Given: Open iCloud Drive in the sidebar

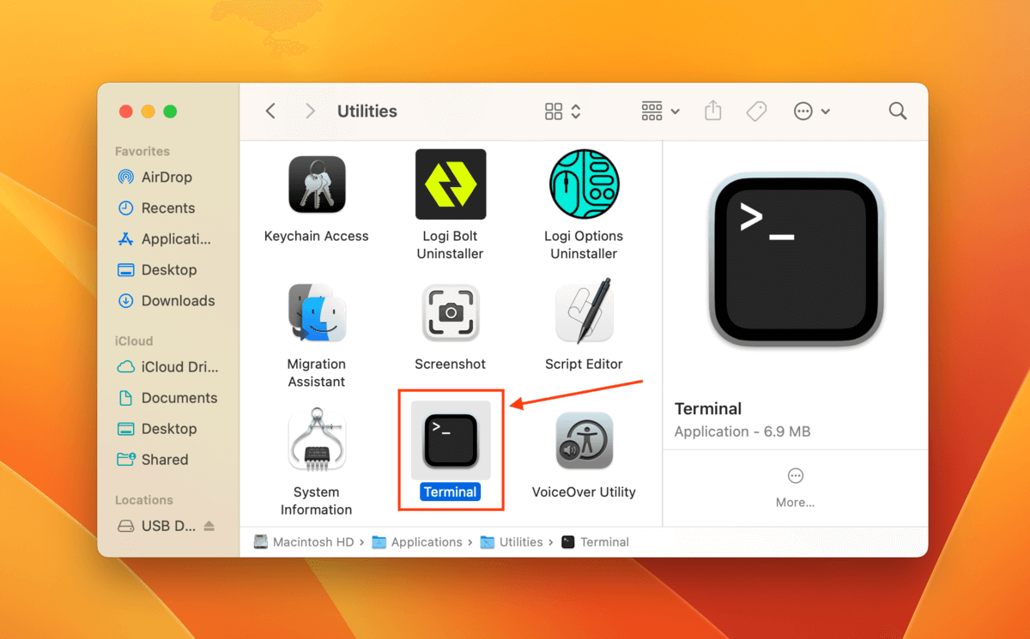Looking at the screenshot, I should tap(168, 366).
